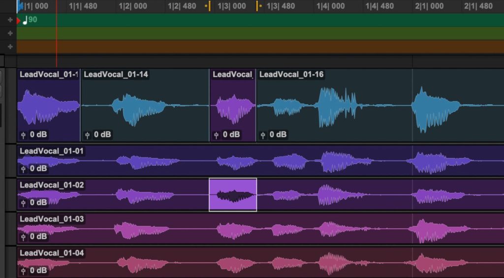Click ruler position 1|2|000
504x278 pixels.
pyautogui.click(x=133, y=6)
